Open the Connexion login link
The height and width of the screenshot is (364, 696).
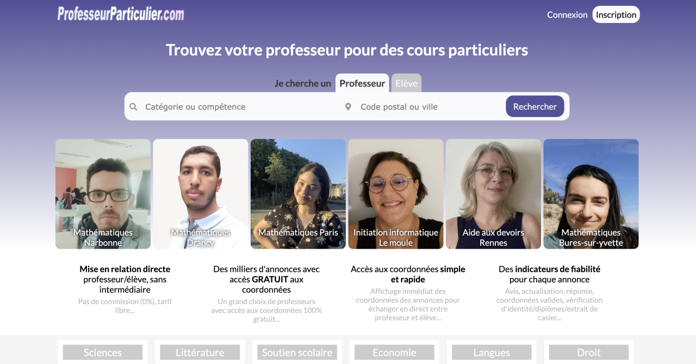point(567,15)
